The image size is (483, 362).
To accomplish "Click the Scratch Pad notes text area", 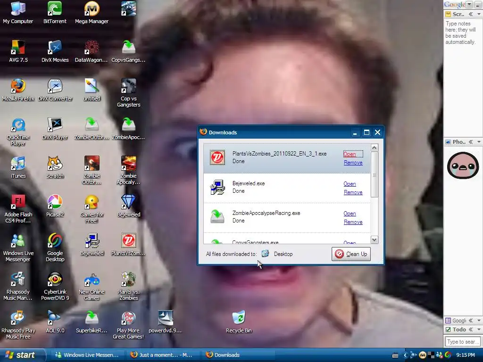I will [x=462, y=77].
